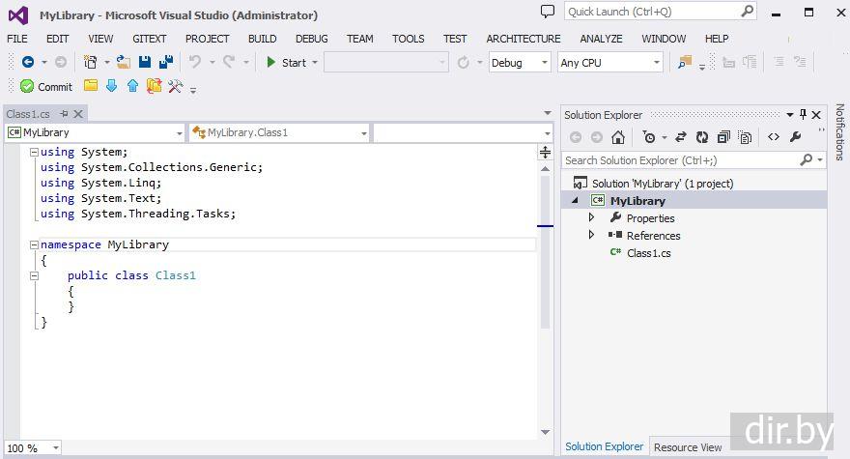850x459 pixels.
Task: Open the Debug configuration dropdown
Action: point(520,62)
